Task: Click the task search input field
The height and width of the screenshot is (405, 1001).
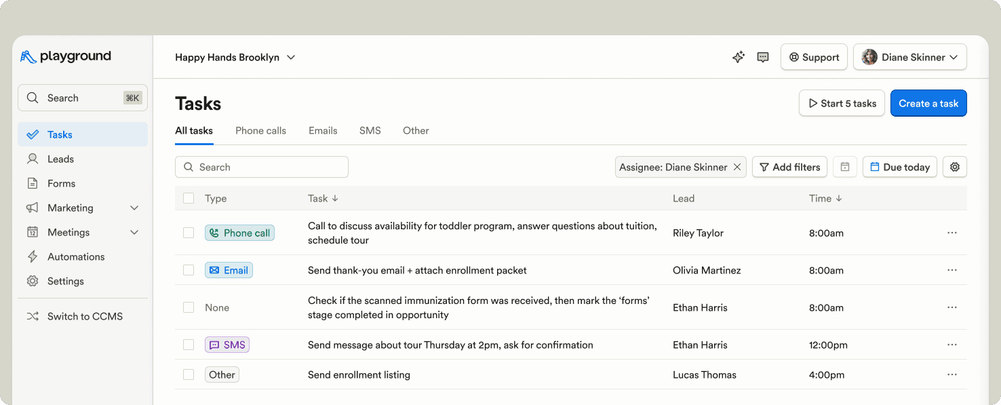Action: (x=261, y=166)
